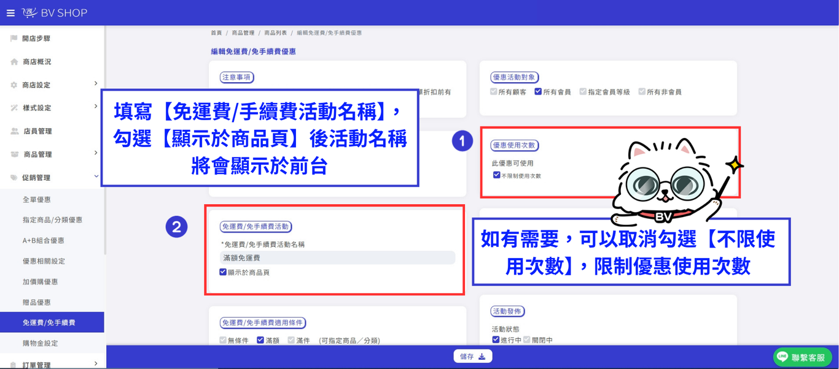This screenshot has height=369, width=839.
Task: Open 全單優惠 in the sidebar
Action: tap(37, 200)
